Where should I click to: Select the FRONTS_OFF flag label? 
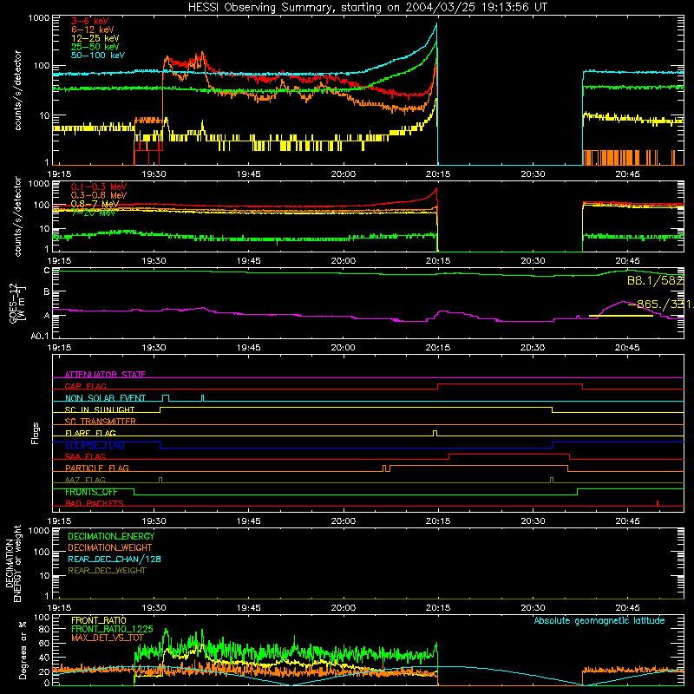91,492
